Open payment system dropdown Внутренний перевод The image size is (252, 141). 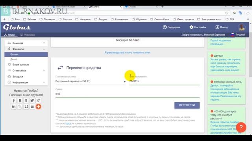91,81
